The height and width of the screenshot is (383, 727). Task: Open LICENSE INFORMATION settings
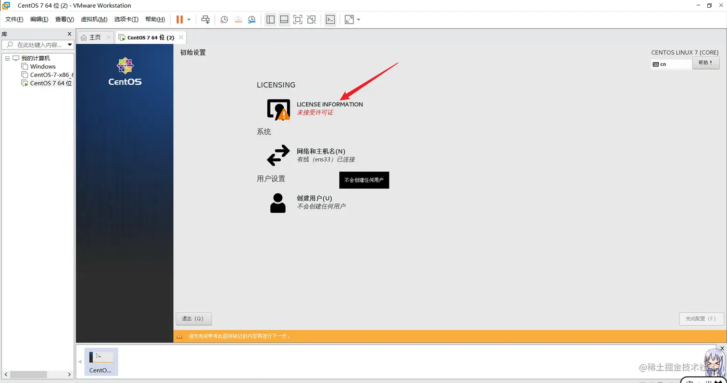(x=330, y=104)
